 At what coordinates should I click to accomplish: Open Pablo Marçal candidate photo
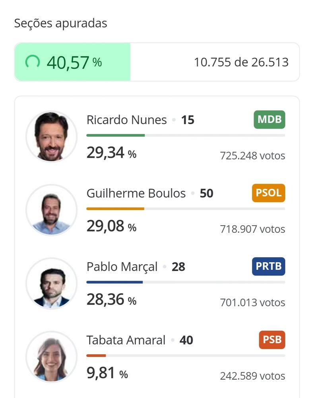click(x=51, y=283)
